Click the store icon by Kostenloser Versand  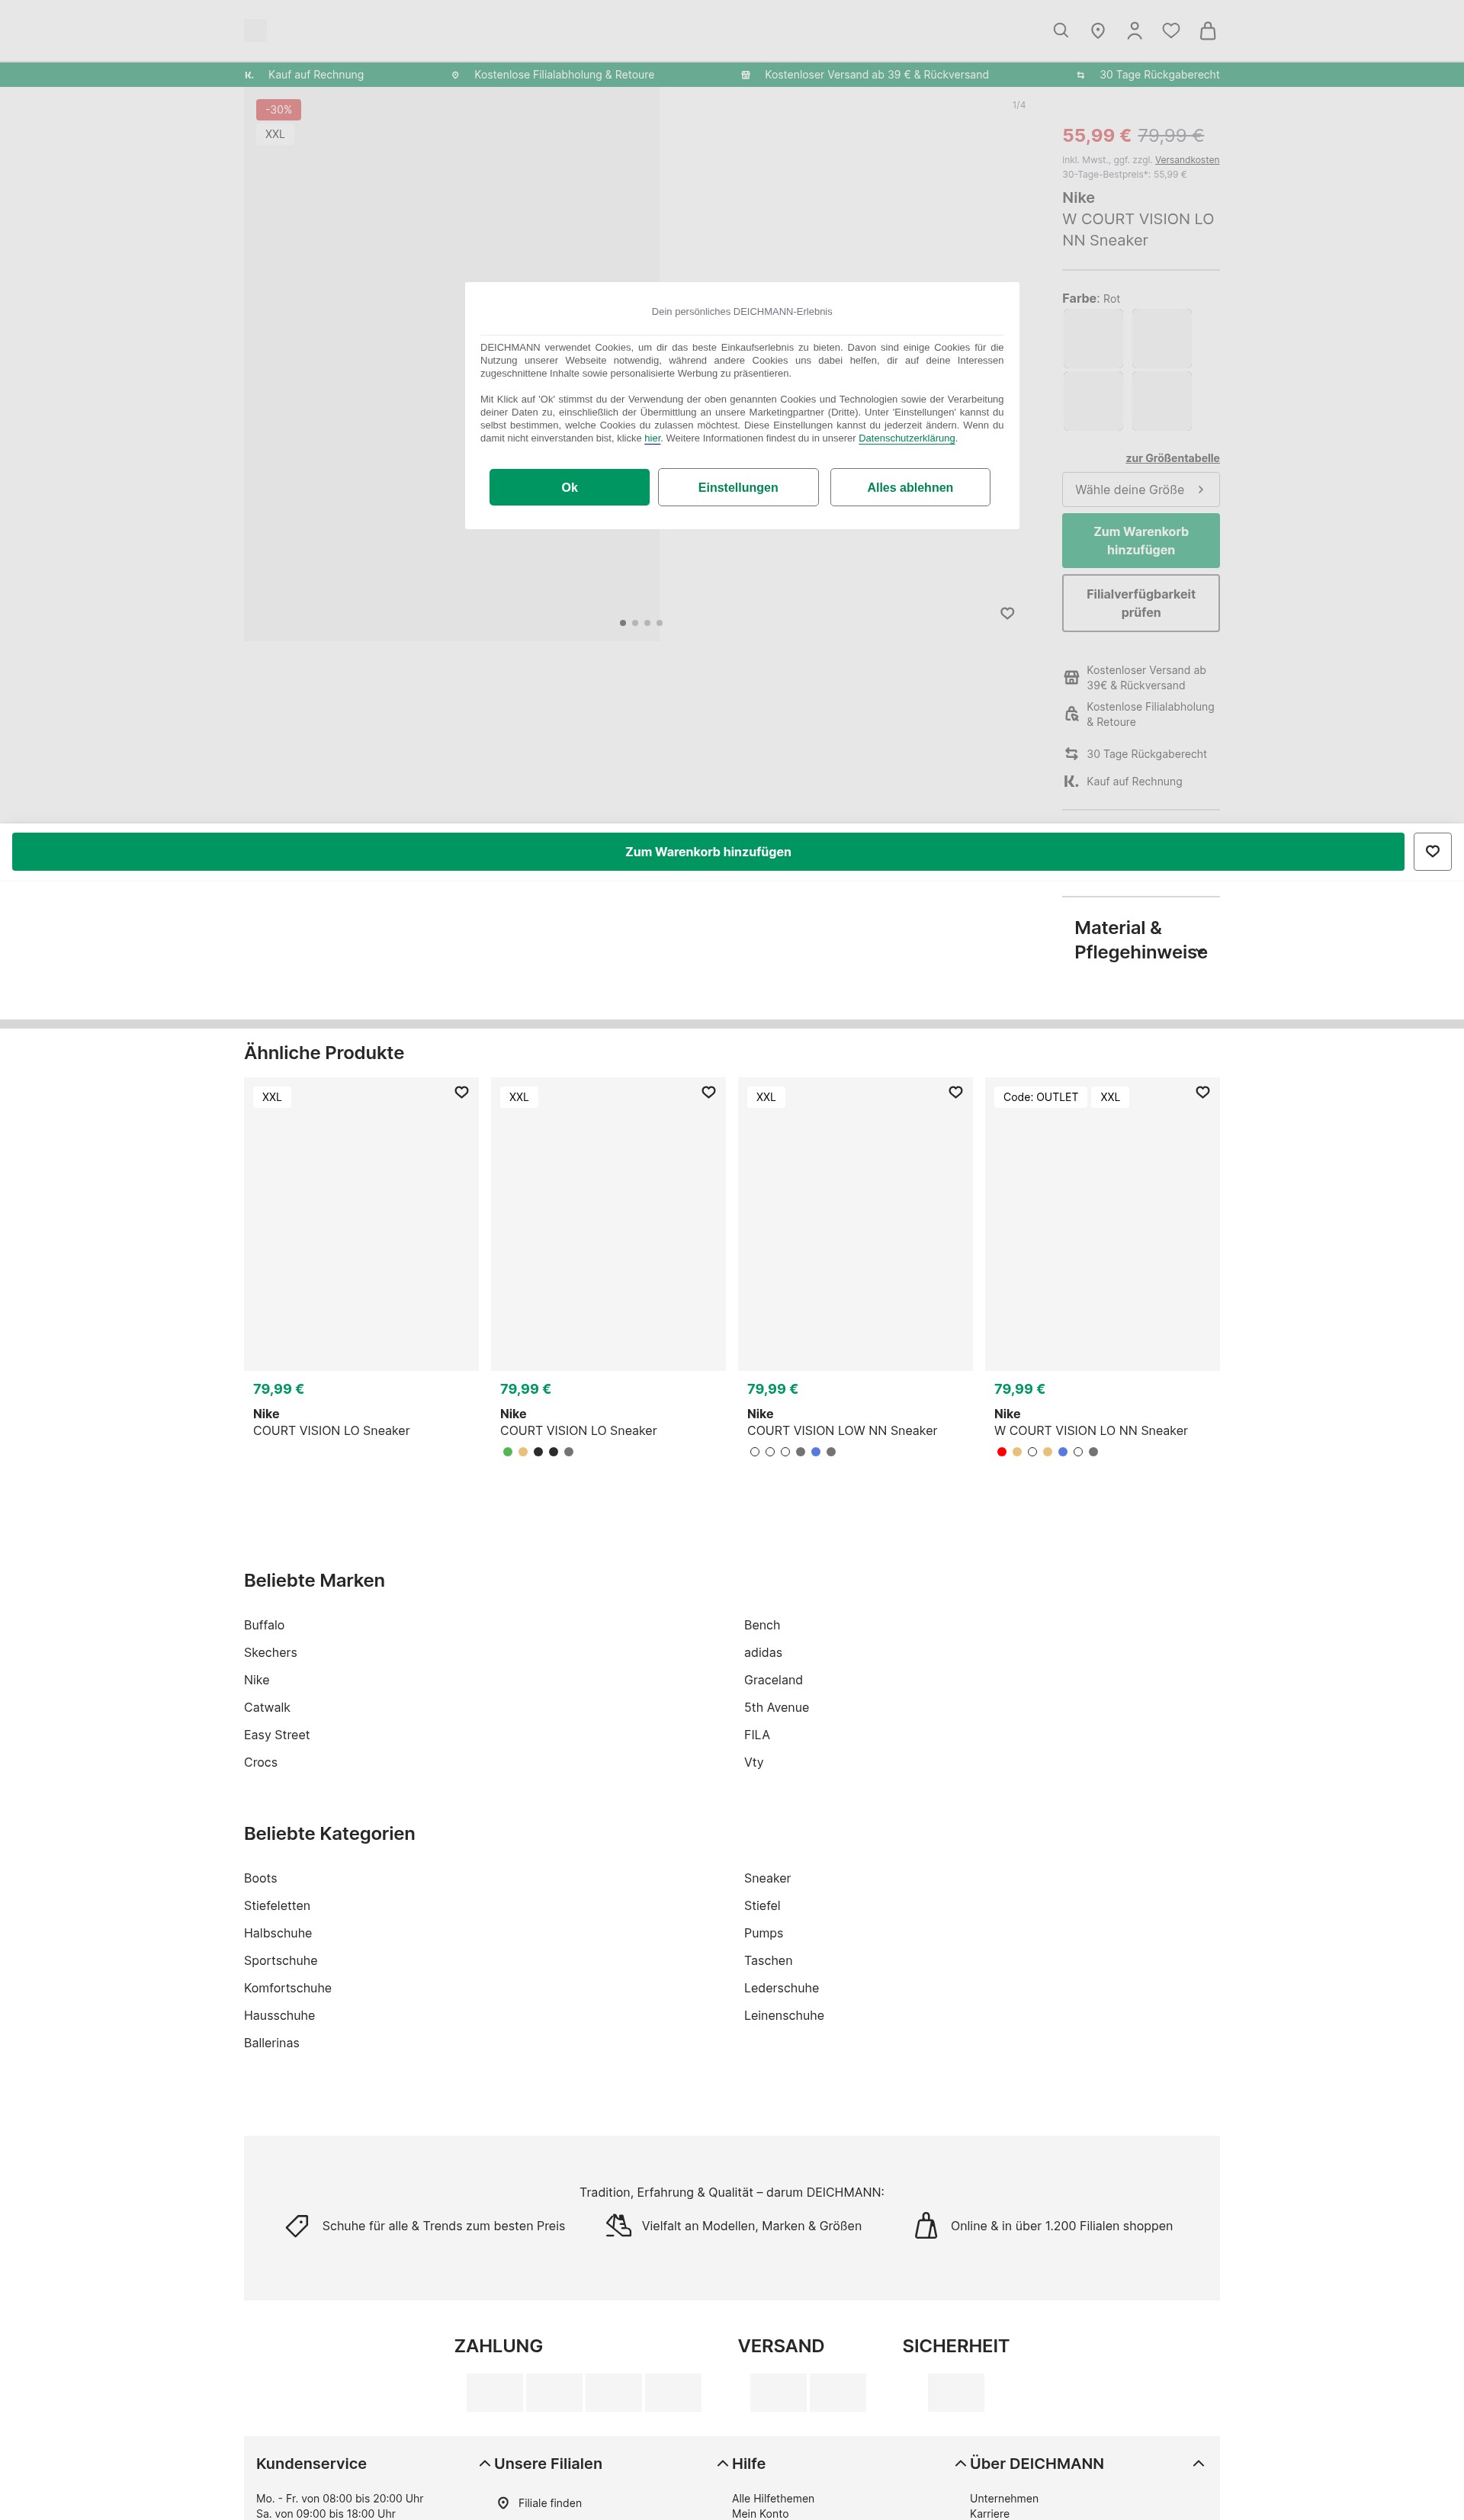1071,677
